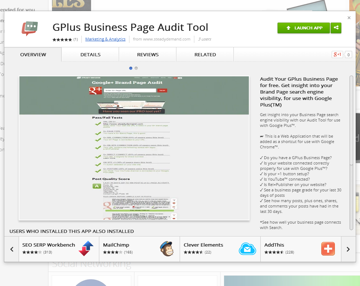
Task: Click the five-star rating icon
Action: point(62,39)
